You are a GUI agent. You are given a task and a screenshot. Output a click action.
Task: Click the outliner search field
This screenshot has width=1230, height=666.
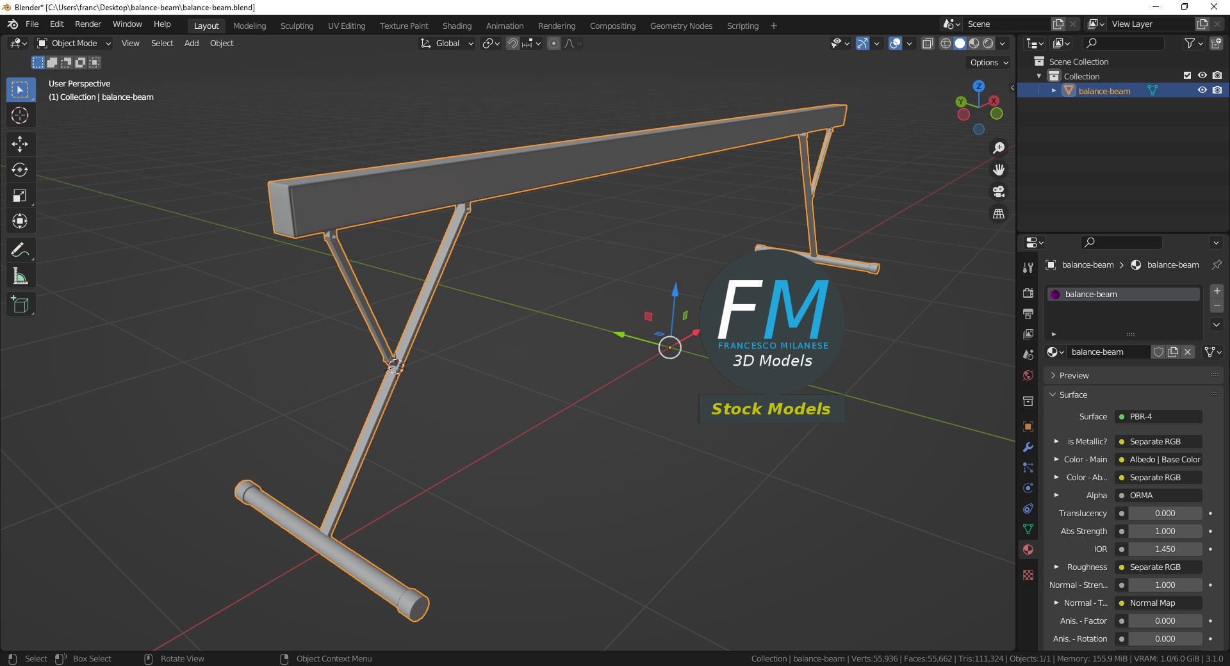click(1122, 43)
